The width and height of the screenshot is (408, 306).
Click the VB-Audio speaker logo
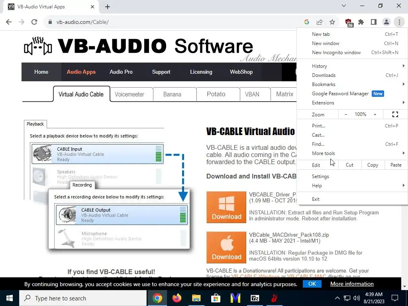pos(38,46)
